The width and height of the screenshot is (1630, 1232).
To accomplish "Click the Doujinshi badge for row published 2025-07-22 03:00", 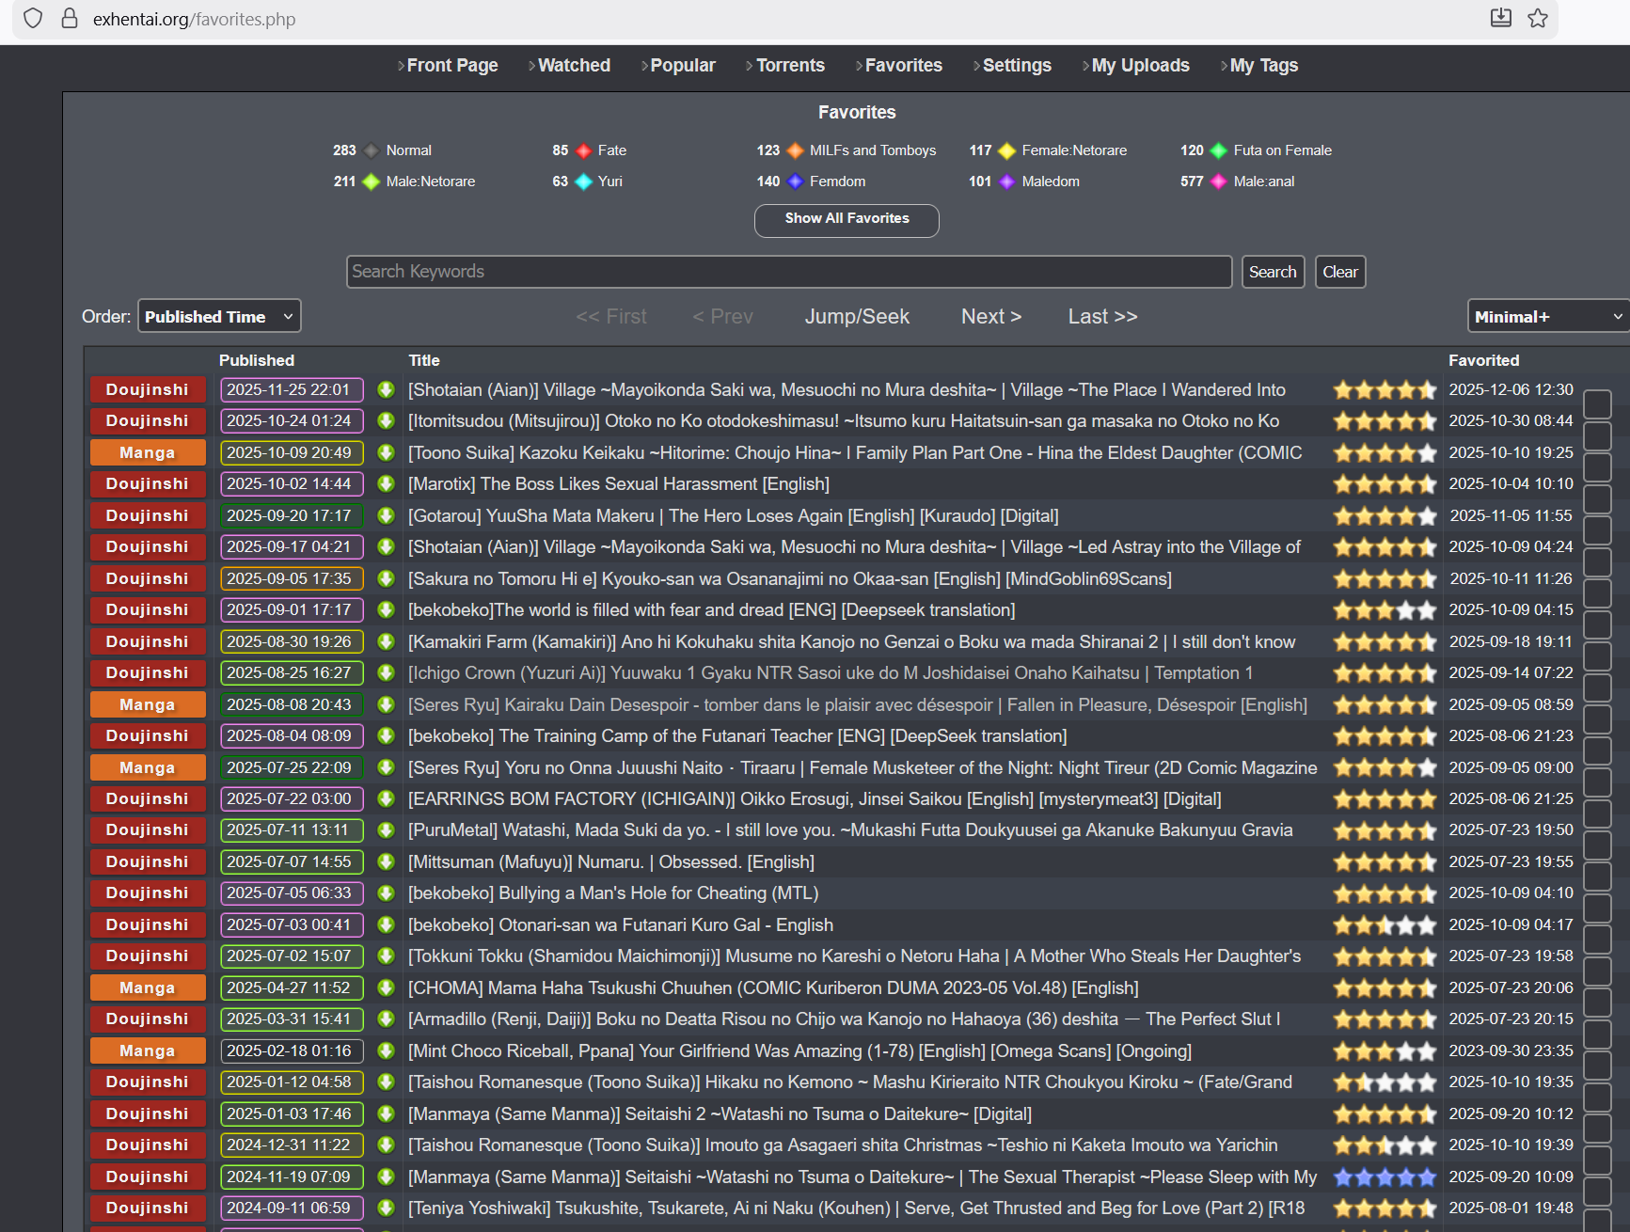I will pyautogui.click(x=148, y=798).
